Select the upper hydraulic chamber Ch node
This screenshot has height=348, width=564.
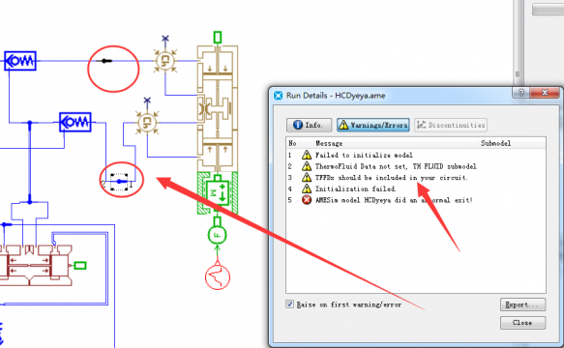[165, 60]
